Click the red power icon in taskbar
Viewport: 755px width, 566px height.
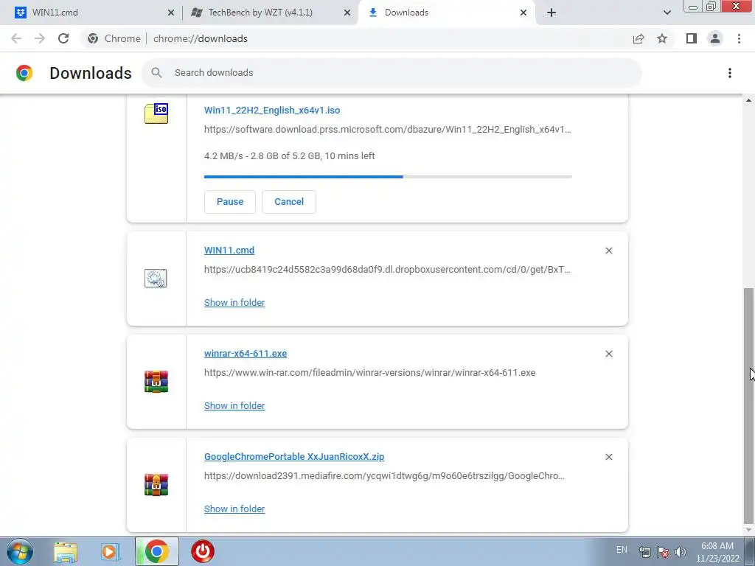203,551
